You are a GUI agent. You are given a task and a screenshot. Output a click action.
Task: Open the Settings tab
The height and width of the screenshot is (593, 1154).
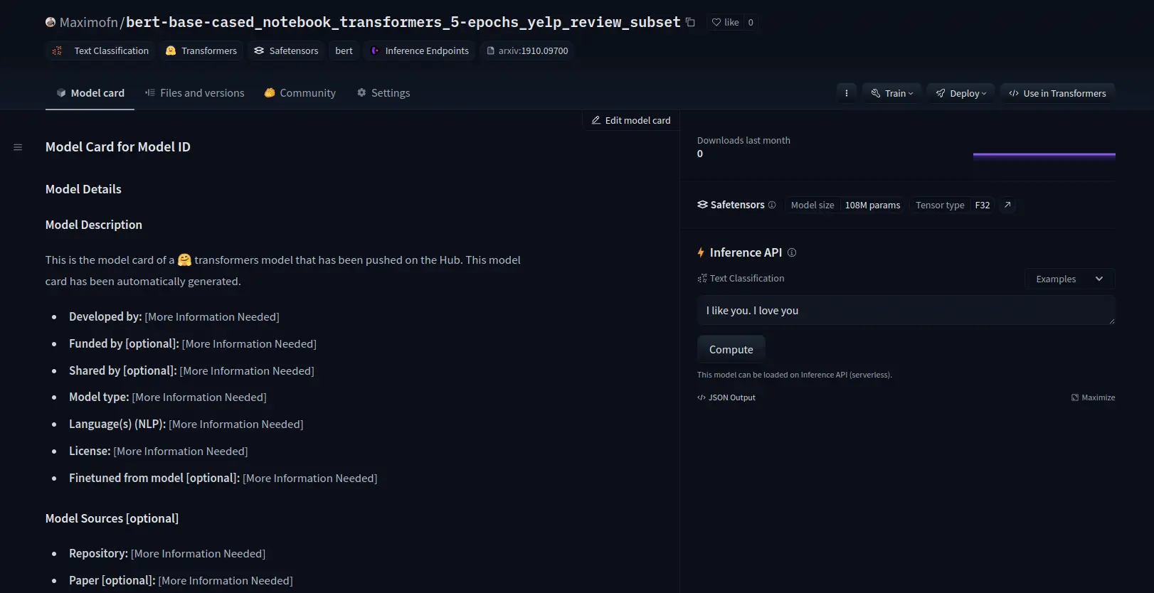coord(383,93)
